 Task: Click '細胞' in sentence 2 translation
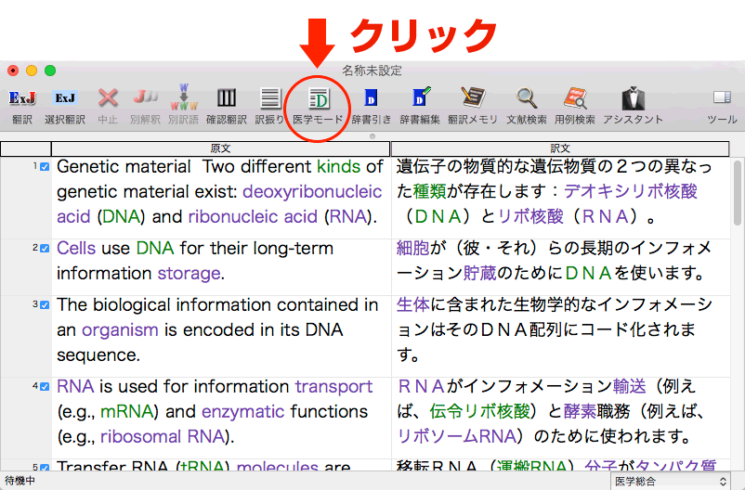412,249
